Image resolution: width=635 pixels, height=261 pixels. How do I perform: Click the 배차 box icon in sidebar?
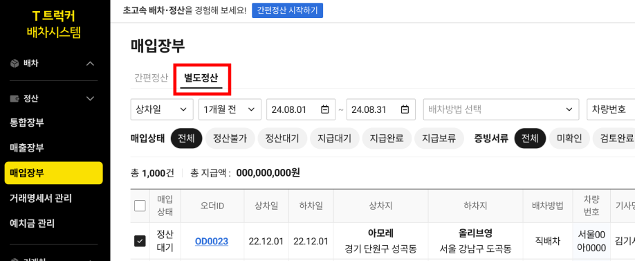(x=15, y=64)
